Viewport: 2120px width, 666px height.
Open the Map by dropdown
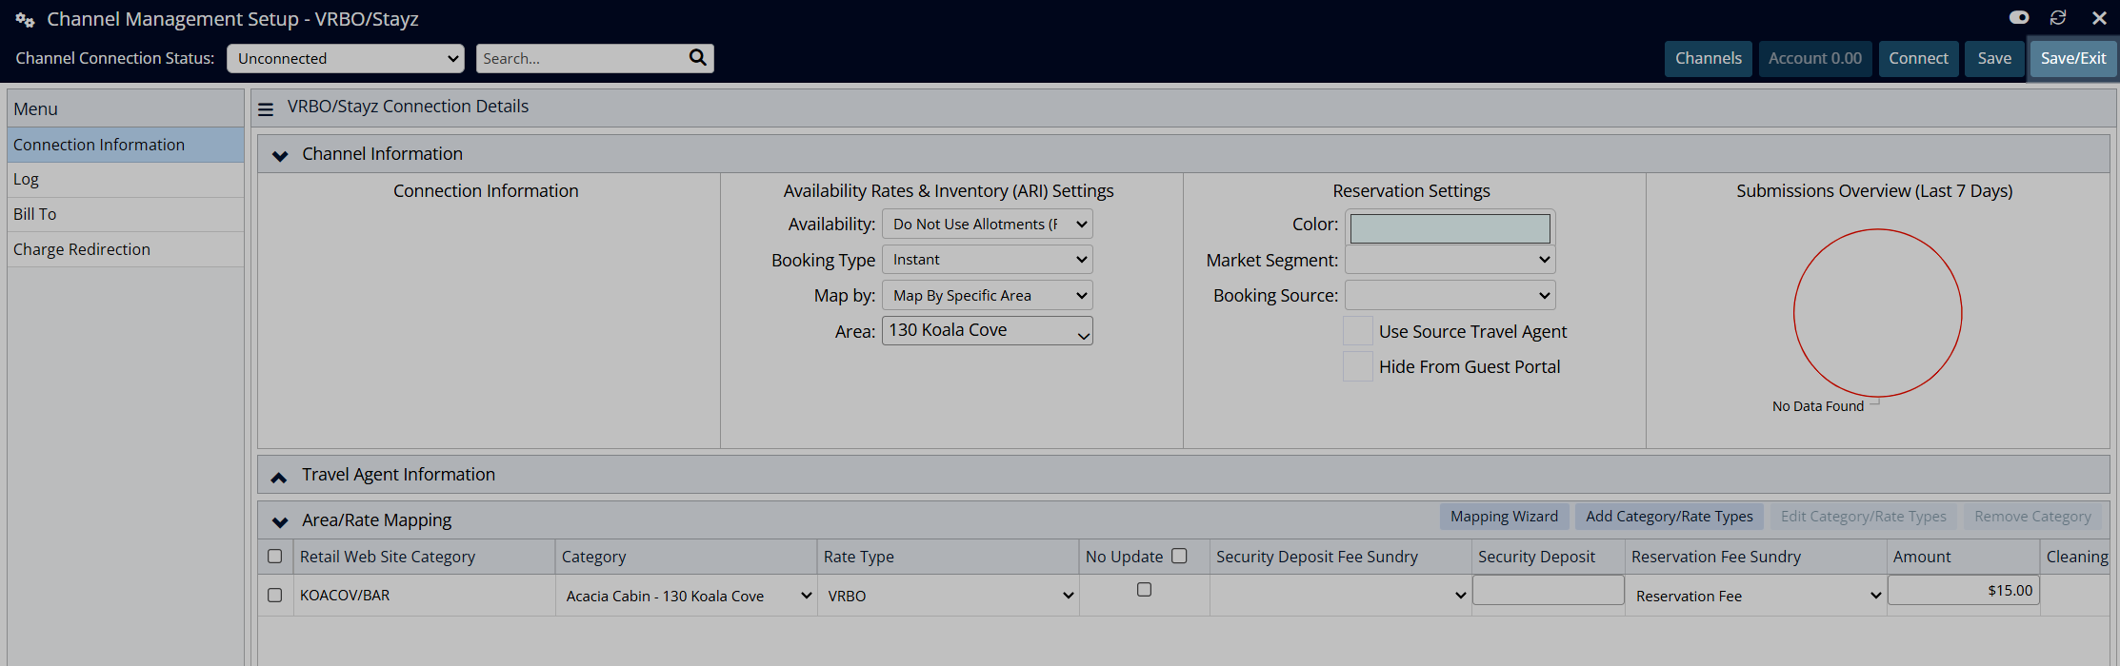[988, 296]
